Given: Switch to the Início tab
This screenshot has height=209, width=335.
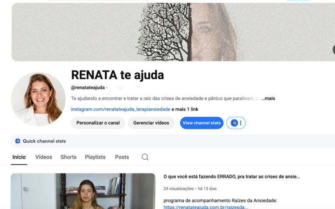Looking at the screenshot, I should coord(19,157).
